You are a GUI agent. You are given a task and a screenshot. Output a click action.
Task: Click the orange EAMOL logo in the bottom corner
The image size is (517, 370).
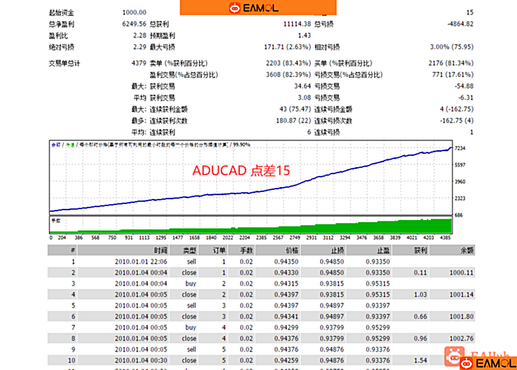[486, 363]
